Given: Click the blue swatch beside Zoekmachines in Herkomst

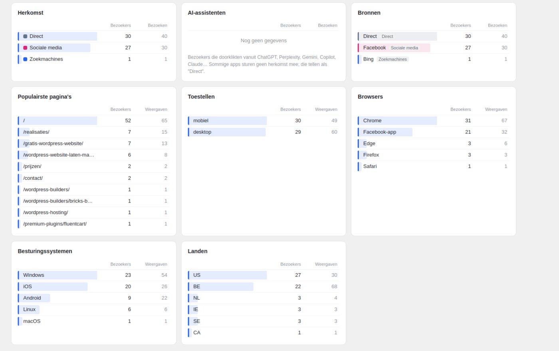Looking at the screenshot, I should coord(25,59).
